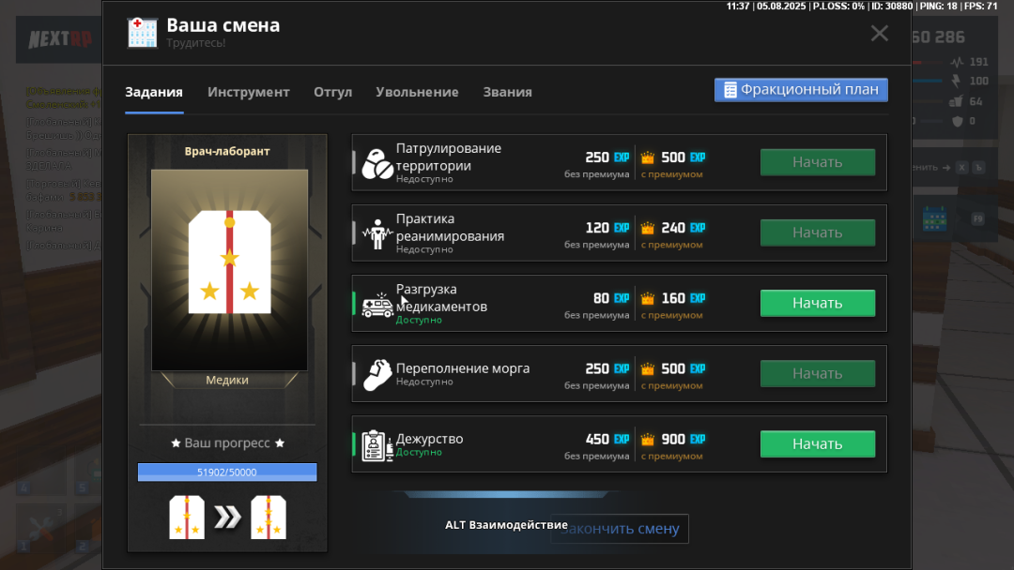This screenshot has width=1014, height=570.
Task: Click the 51902/50000 progress bar
Action: (227, 472)
